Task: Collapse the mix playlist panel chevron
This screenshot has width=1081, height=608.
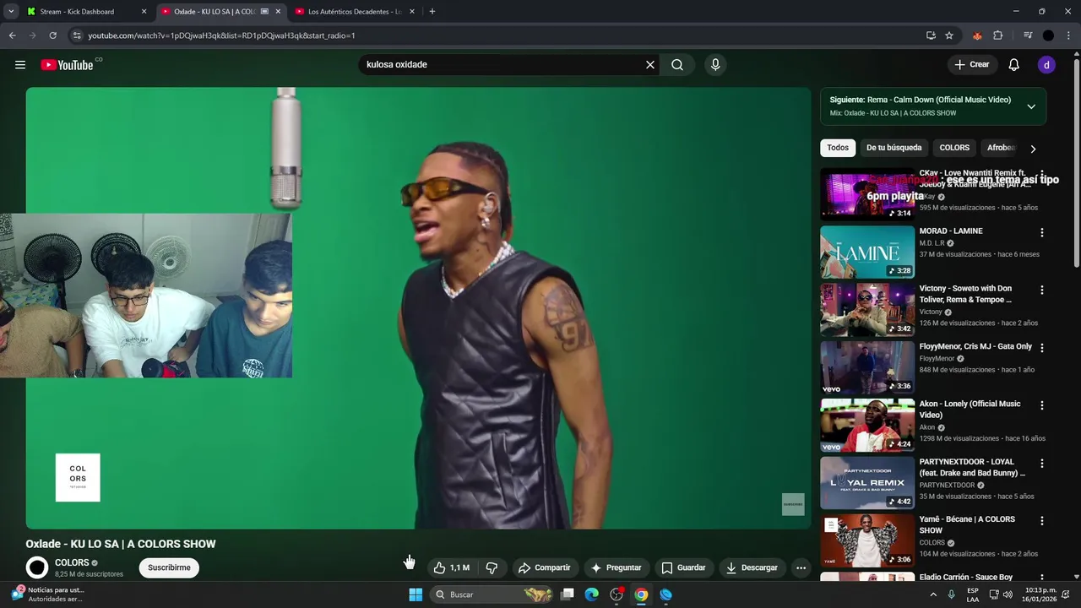Action: click(x=1031, y=106)
